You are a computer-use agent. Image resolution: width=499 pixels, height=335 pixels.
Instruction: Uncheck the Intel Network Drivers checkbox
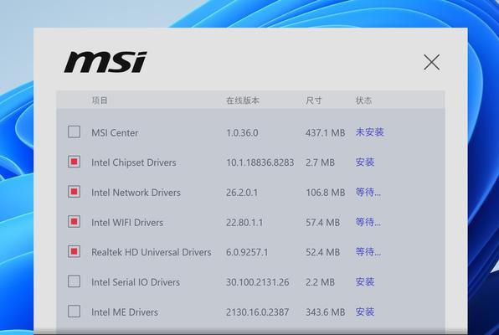point(74,192)
